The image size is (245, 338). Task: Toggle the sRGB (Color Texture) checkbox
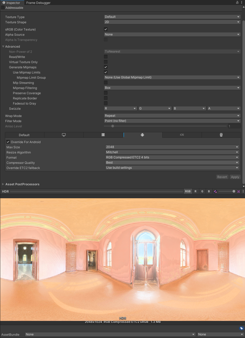tap(106, 29)
